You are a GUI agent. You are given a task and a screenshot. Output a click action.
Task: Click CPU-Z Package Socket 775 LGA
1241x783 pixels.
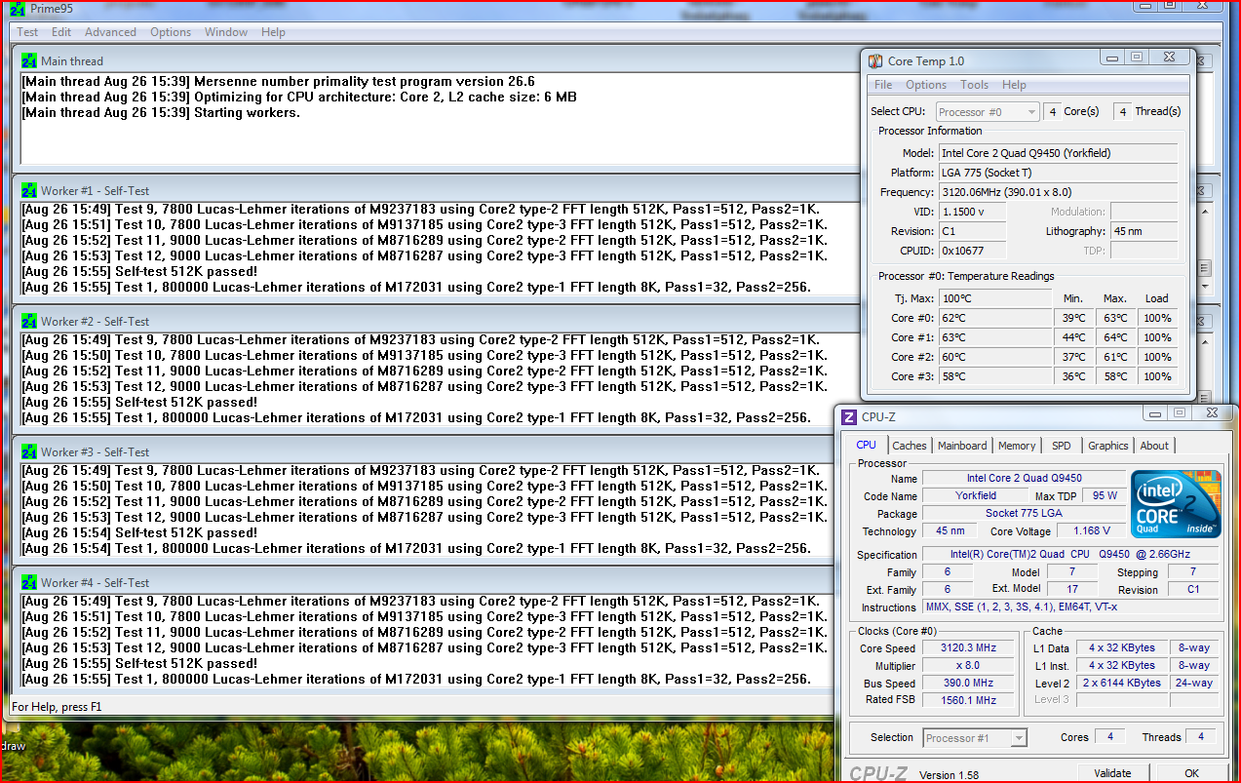coord(1023,513)
